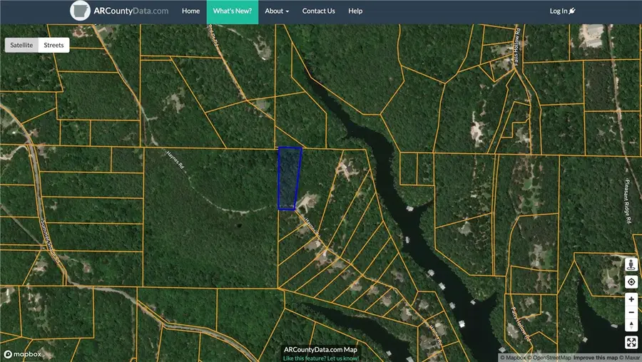Open the Home page
This screenshot has width=642, height=362.
tap(190, 11)
